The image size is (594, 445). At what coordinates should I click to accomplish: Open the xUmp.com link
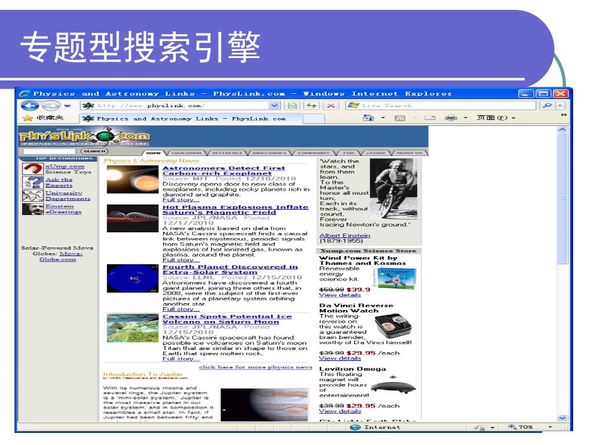coord(65,166)
